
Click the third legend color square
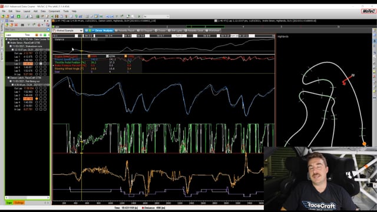pyautogui.click(x=125, y=57)
